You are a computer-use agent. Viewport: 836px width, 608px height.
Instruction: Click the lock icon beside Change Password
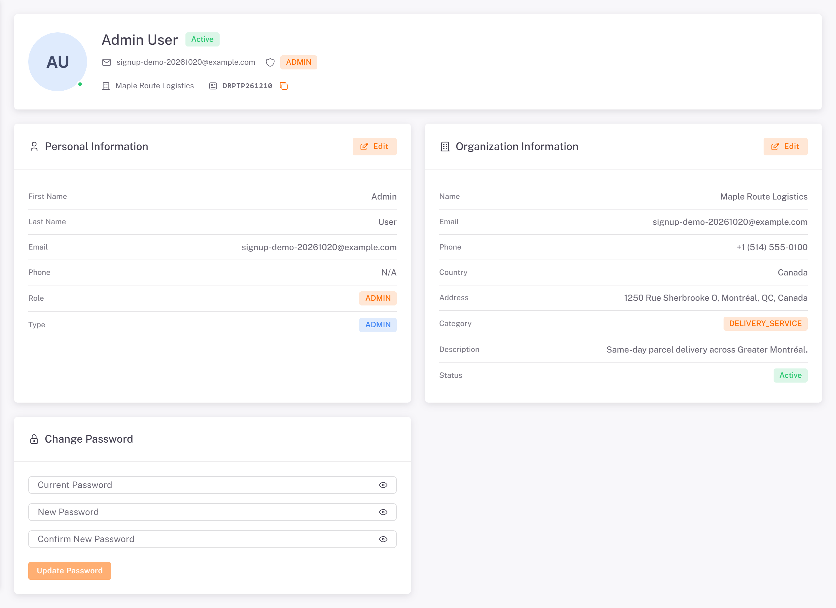click(x=34, y=439)
